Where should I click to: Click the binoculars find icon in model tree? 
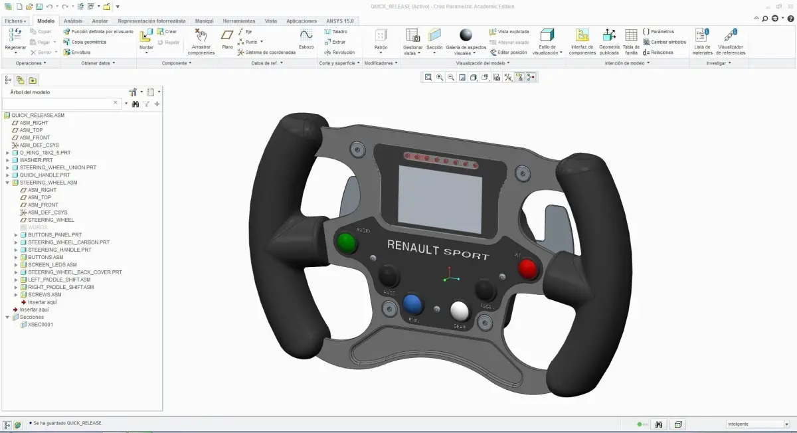(x=135, y=104)
